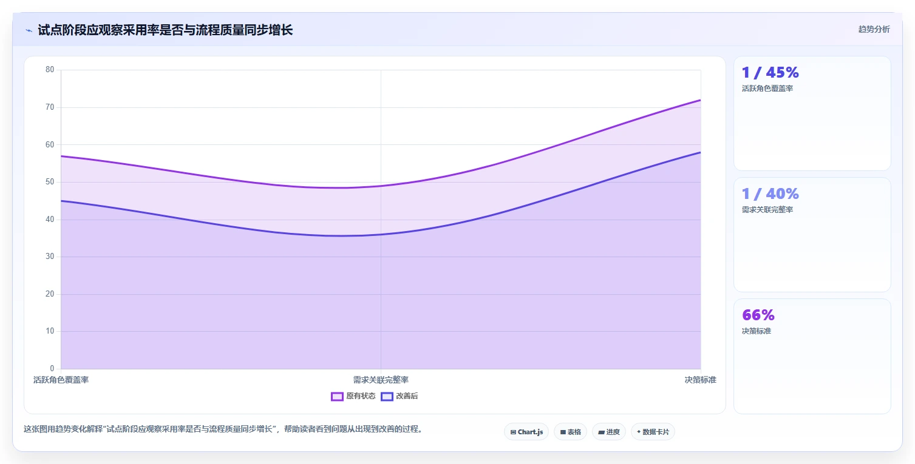Screen dimensions: 915x464
Task: Toggle the 原有状态 legend entry
Action: click(353, 397)
